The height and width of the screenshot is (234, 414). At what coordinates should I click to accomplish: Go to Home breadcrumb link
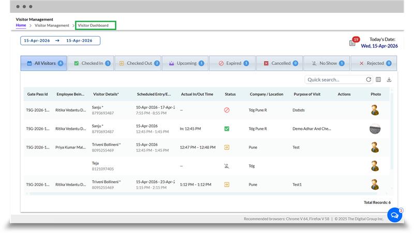[21, 25]
